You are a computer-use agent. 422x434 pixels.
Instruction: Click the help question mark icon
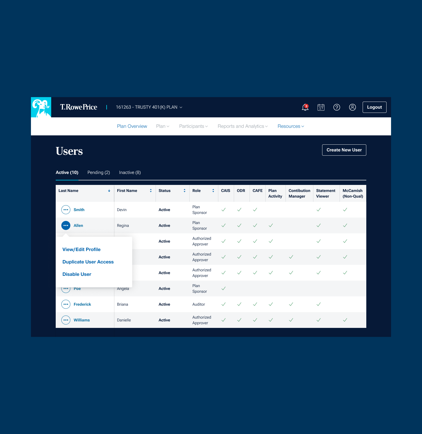pyautogui.click(x=337, y=107)
